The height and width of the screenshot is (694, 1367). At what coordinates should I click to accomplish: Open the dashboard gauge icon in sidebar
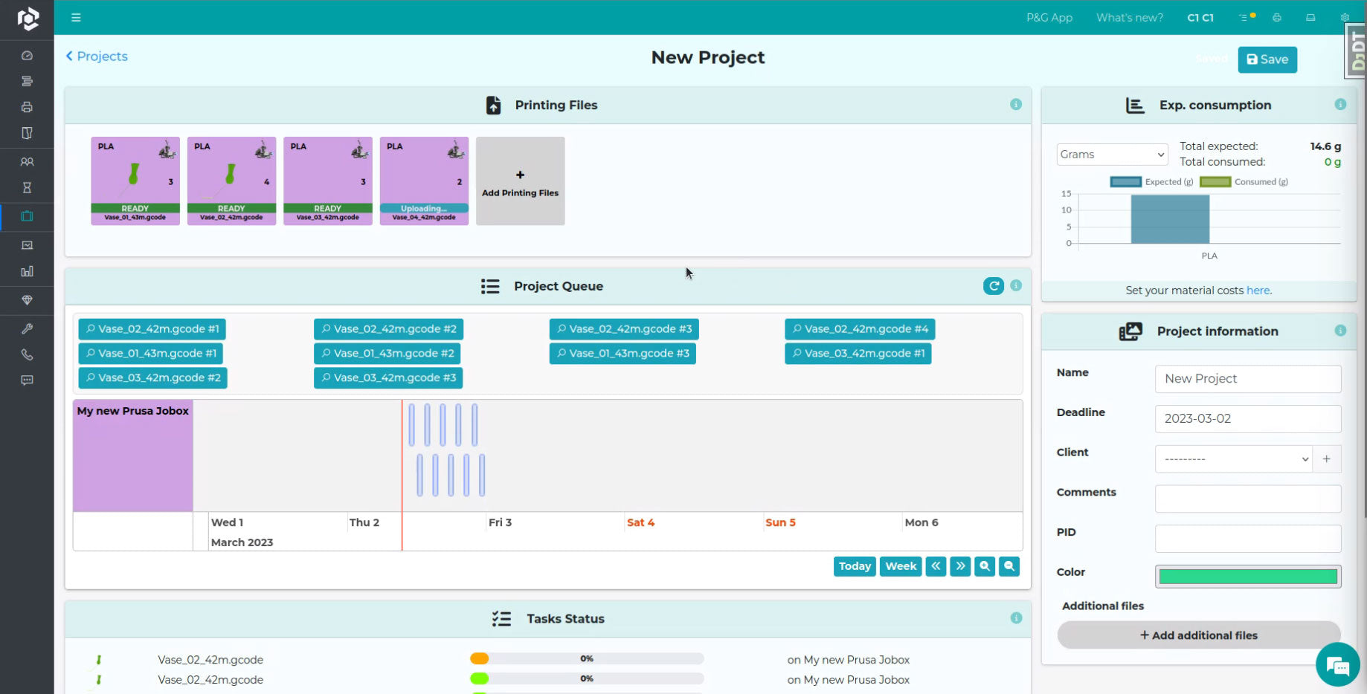point(27,56)
